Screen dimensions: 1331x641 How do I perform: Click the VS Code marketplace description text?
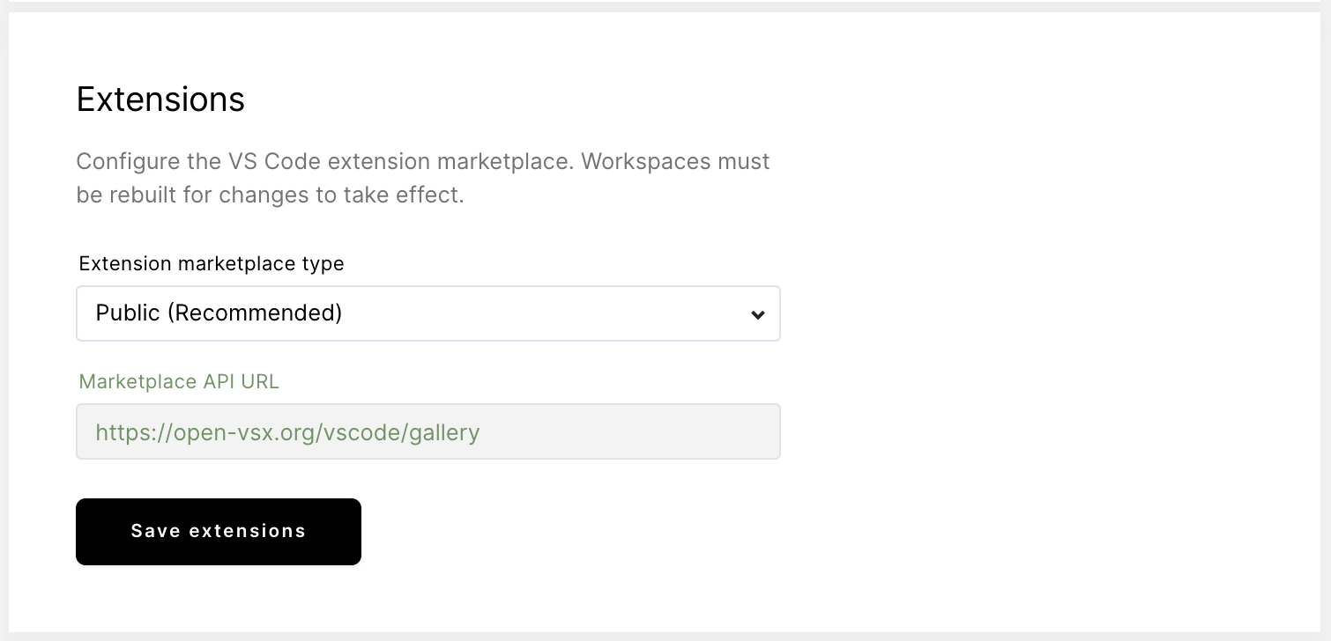tap(424, 176)
